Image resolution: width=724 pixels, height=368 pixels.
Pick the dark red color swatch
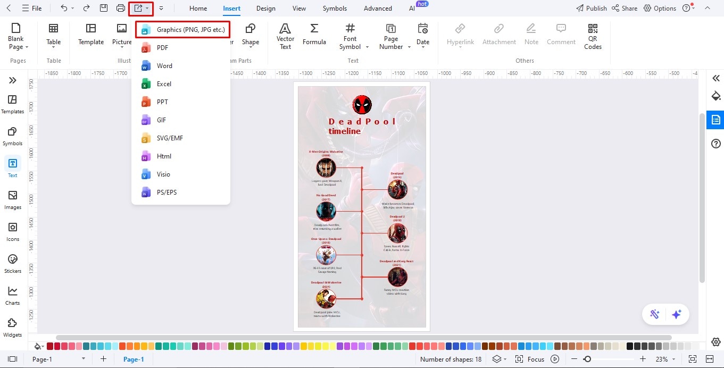[x=50, y=346]
